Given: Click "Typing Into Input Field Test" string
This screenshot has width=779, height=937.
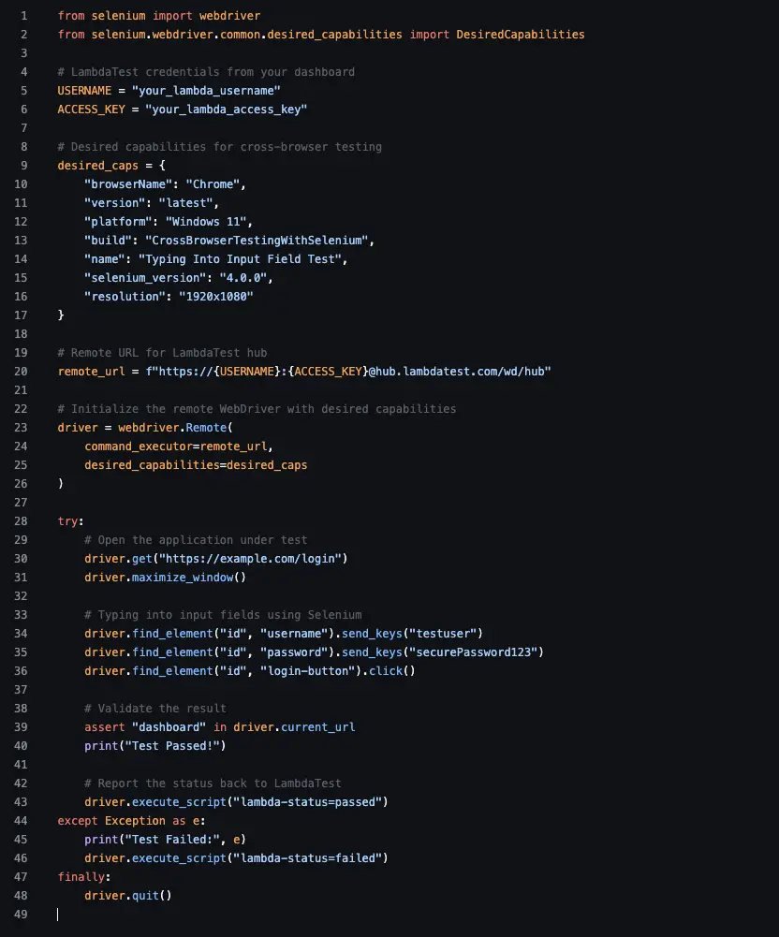Looking at the screenshot, I should (240, 258).
